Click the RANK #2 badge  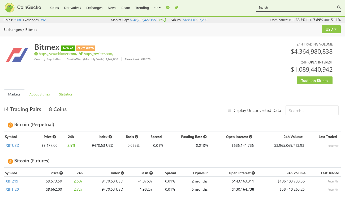pyautogui.click(x=68, y=48)
